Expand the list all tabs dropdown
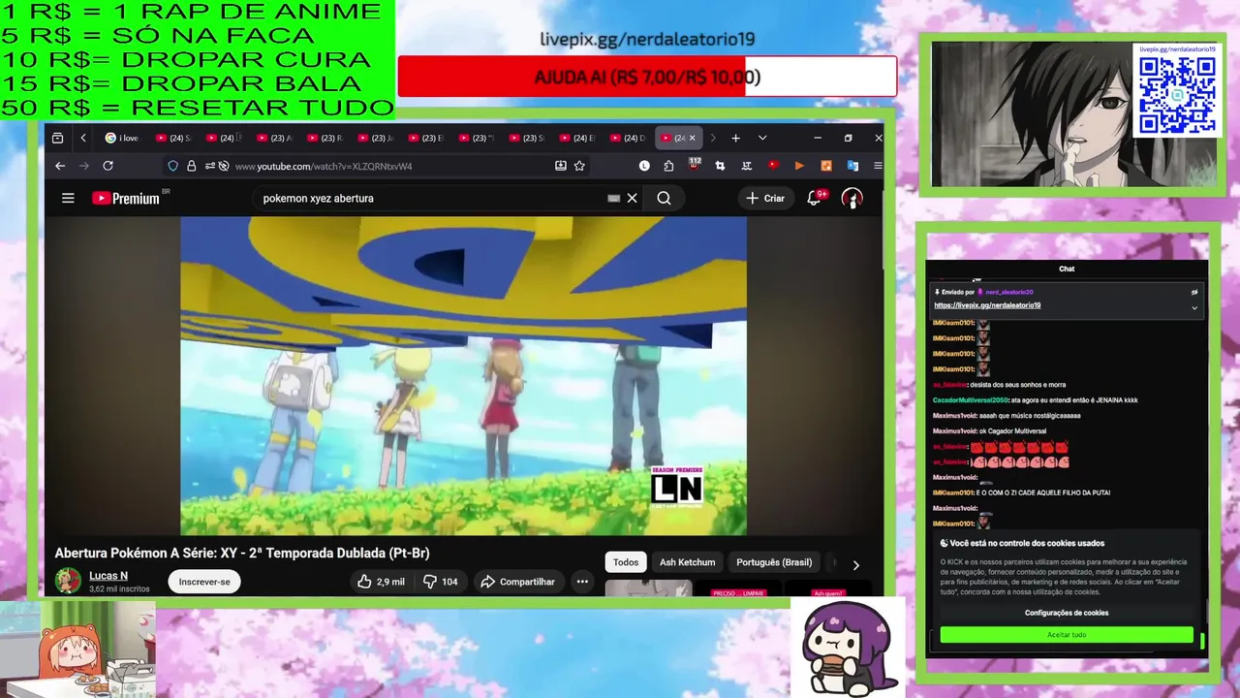1240x698 pixels. (x=762, y=138)
